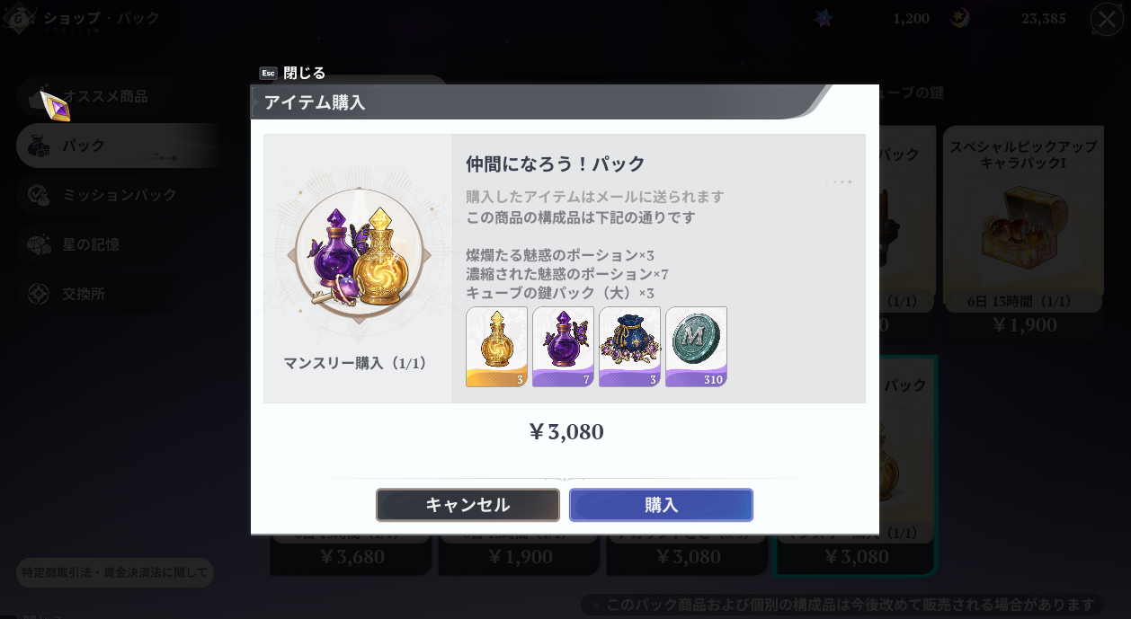This screenshot has height=619, width=1131.
Task: Click the moon currency icon beside 23,385
Action: pyautogui.click(x=959, y=18)
